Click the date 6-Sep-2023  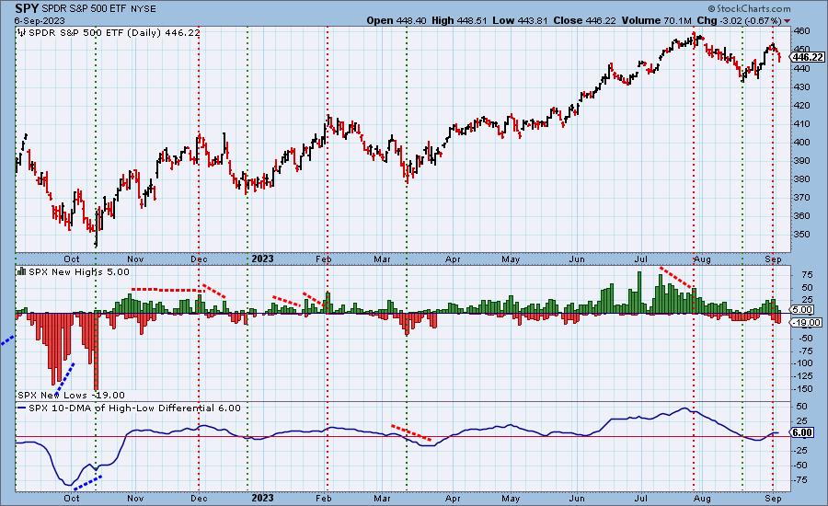(40, 20)
